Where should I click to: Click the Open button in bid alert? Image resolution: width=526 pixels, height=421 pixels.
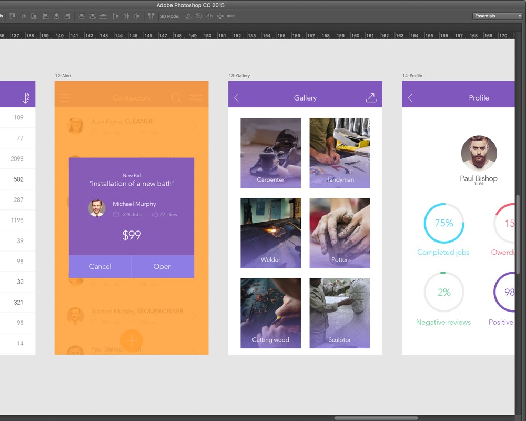click(x=163, y=267)
